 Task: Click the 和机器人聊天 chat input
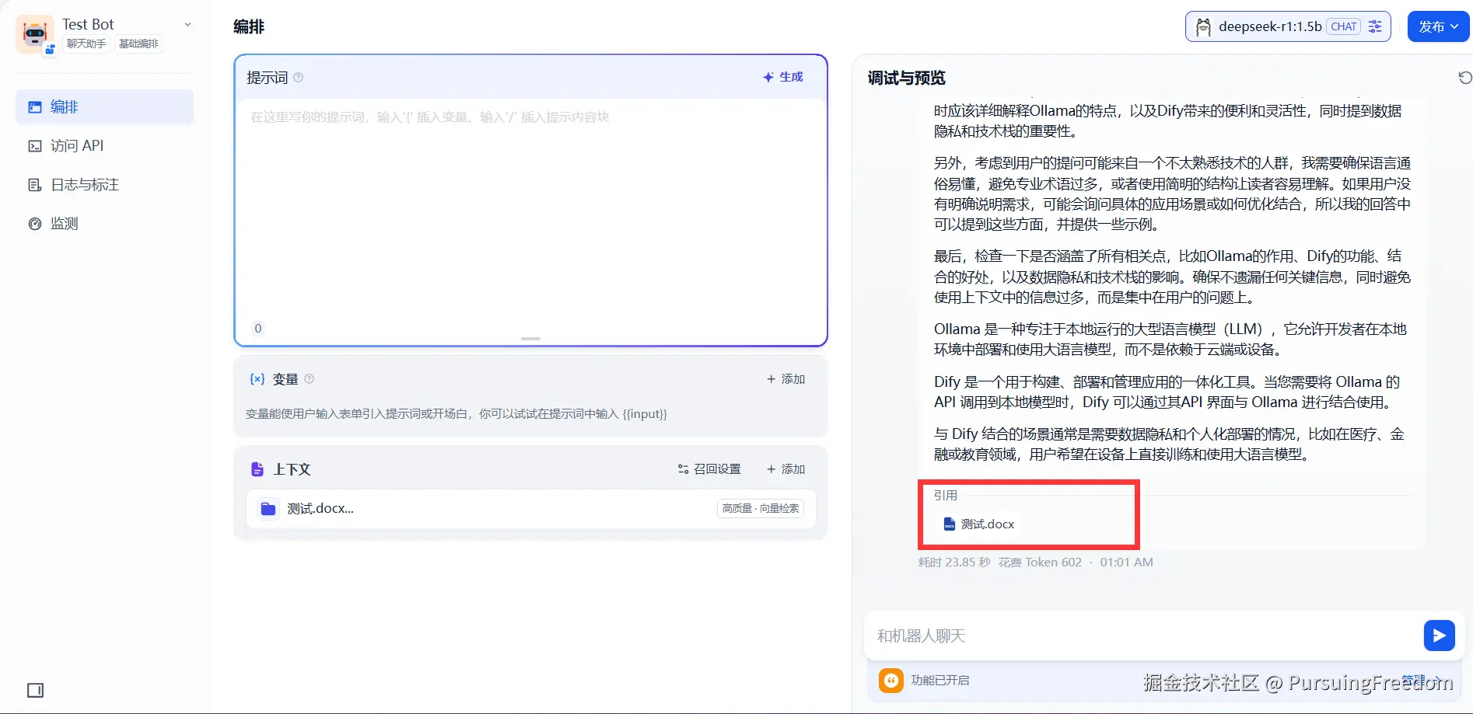click(1143, 636)
